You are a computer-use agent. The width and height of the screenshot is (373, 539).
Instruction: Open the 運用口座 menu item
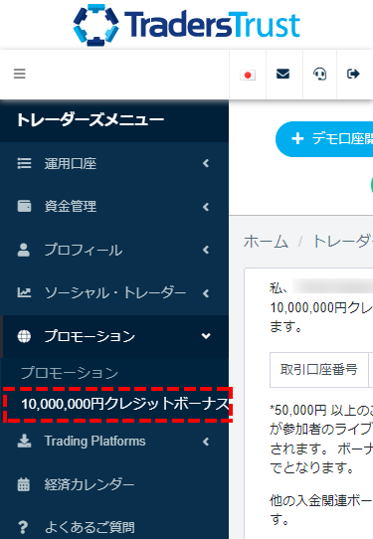[114, 164]
